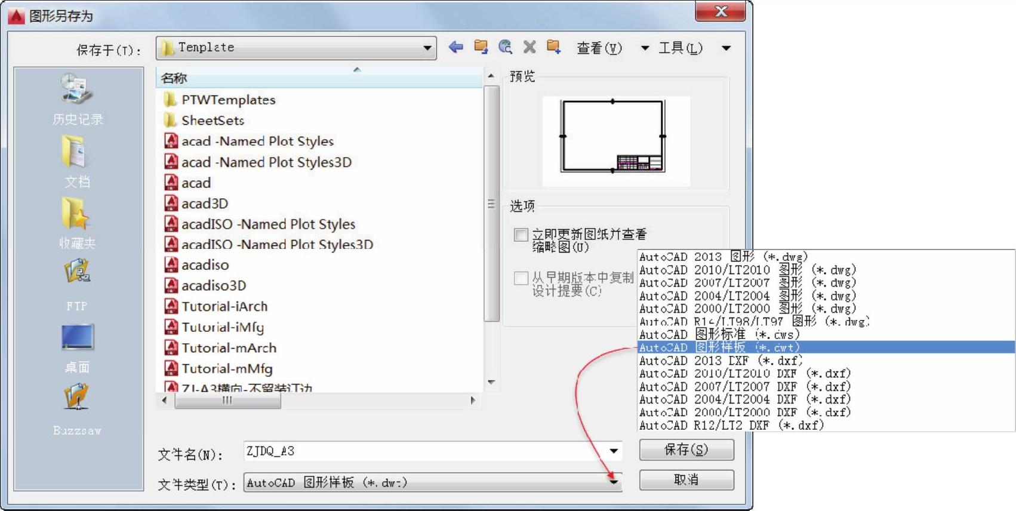Viewport: 1016px width, 511px height.
Task: Choose AutoCAD 2004/LT2004 图形 (*.dwg) type
Action: [826, 296]
